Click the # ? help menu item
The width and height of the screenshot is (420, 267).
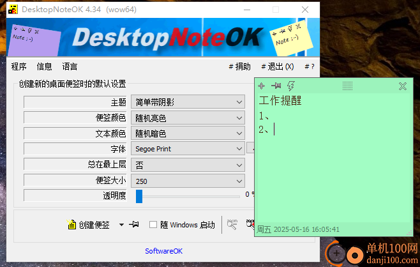[310, 66]
